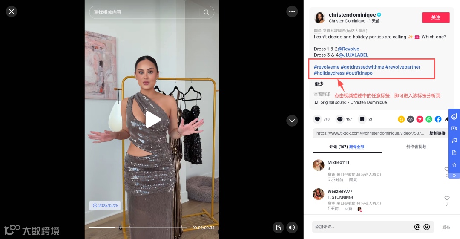Viewport: 460px width, 239px height.
Task: Follow christendominique with 关注 button
Action: pyautogui.click(x=436, y=17)
